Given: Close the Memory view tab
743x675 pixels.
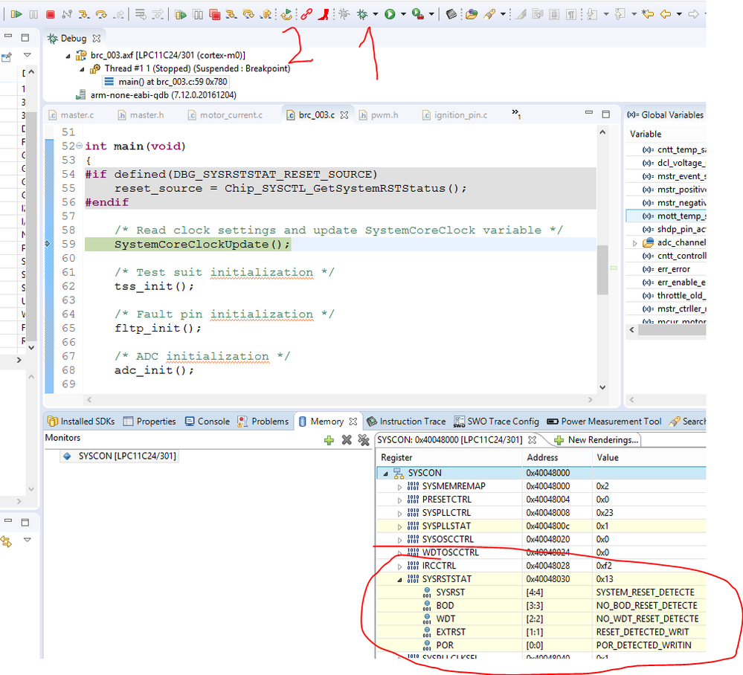Looking at the screenshot, I should (353, 421).
